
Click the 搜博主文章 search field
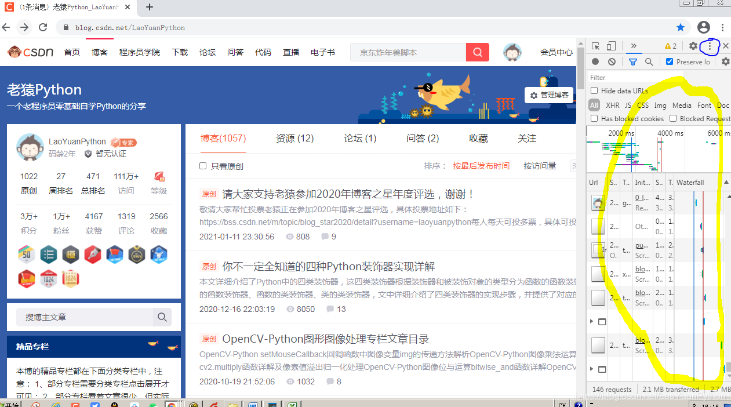85,317
